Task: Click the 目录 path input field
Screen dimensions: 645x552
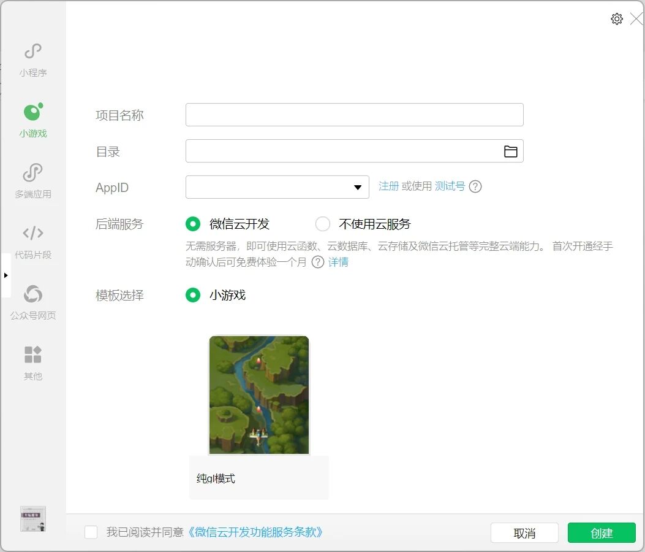Action: tap(354, 151)
